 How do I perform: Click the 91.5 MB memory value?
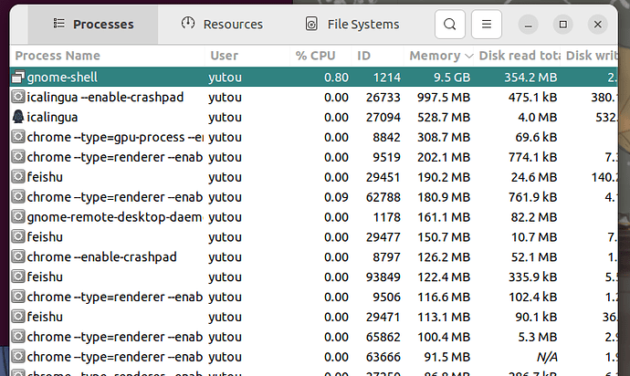pyautogui.click(x=447, y=357)
